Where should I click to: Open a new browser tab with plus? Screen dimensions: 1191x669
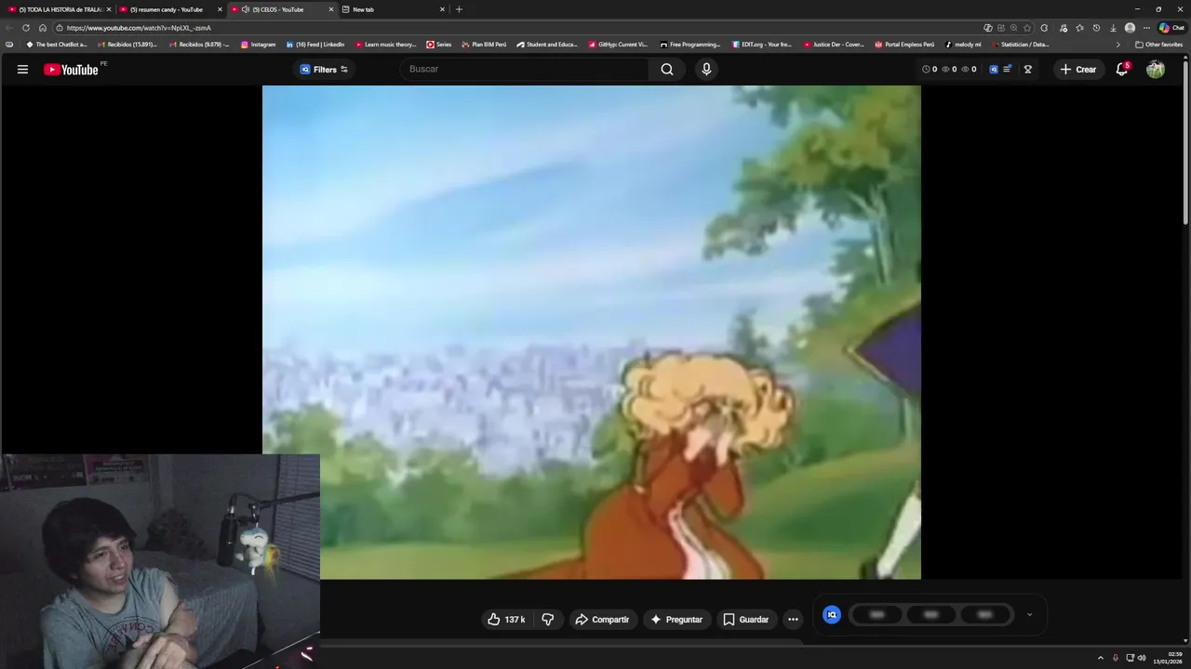(x=459, y=9)
